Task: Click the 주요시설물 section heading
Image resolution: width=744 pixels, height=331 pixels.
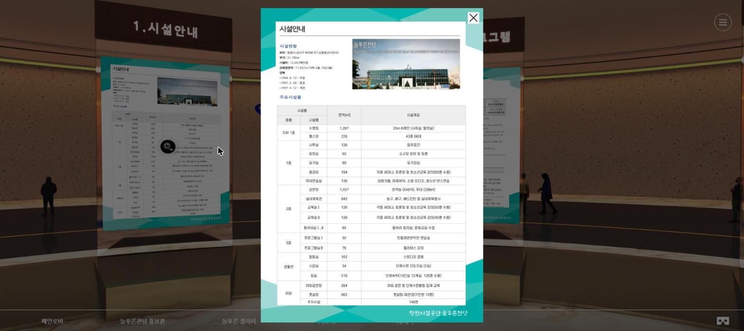Action: tap(290, 97)
